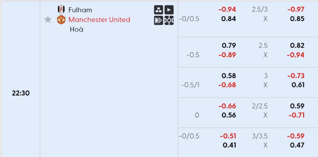Click the Manchester United club crest

click(x=61, y=19)
